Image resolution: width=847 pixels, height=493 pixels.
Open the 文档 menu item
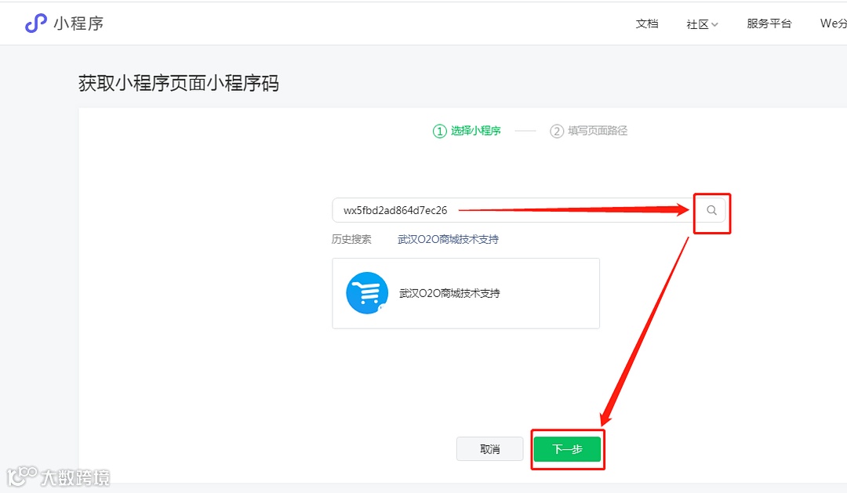coord(647,24)
